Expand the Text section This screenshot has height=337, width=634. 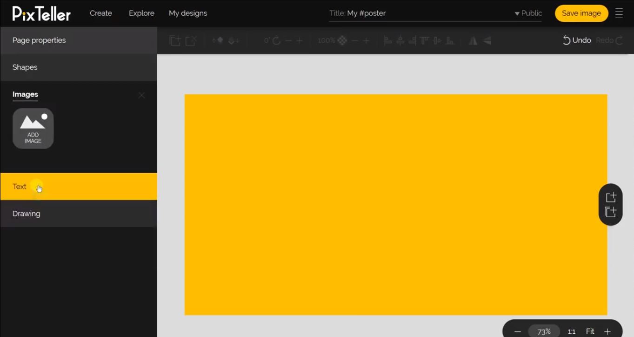[20, 187]
